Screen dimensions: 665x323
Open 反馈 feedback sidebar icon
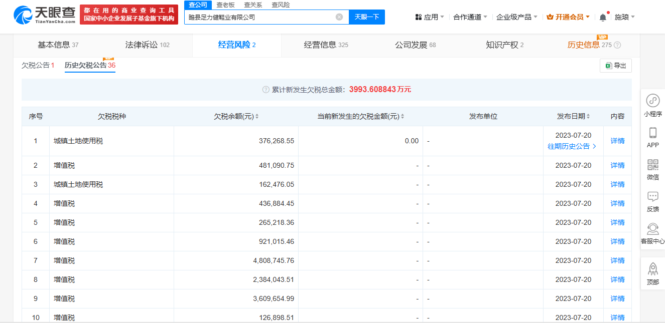coord(653,196)
